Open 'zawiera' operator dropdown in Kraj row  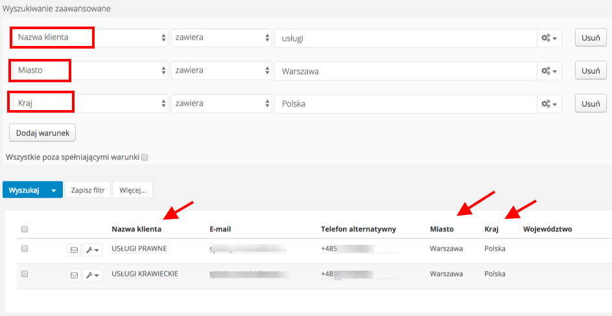point(221,104)
